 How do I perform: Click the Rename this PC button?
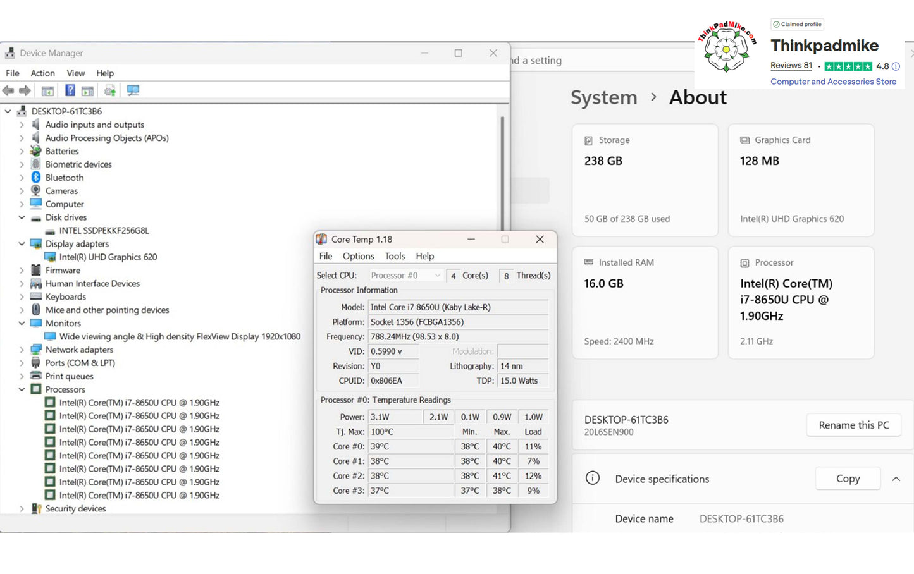854,425
